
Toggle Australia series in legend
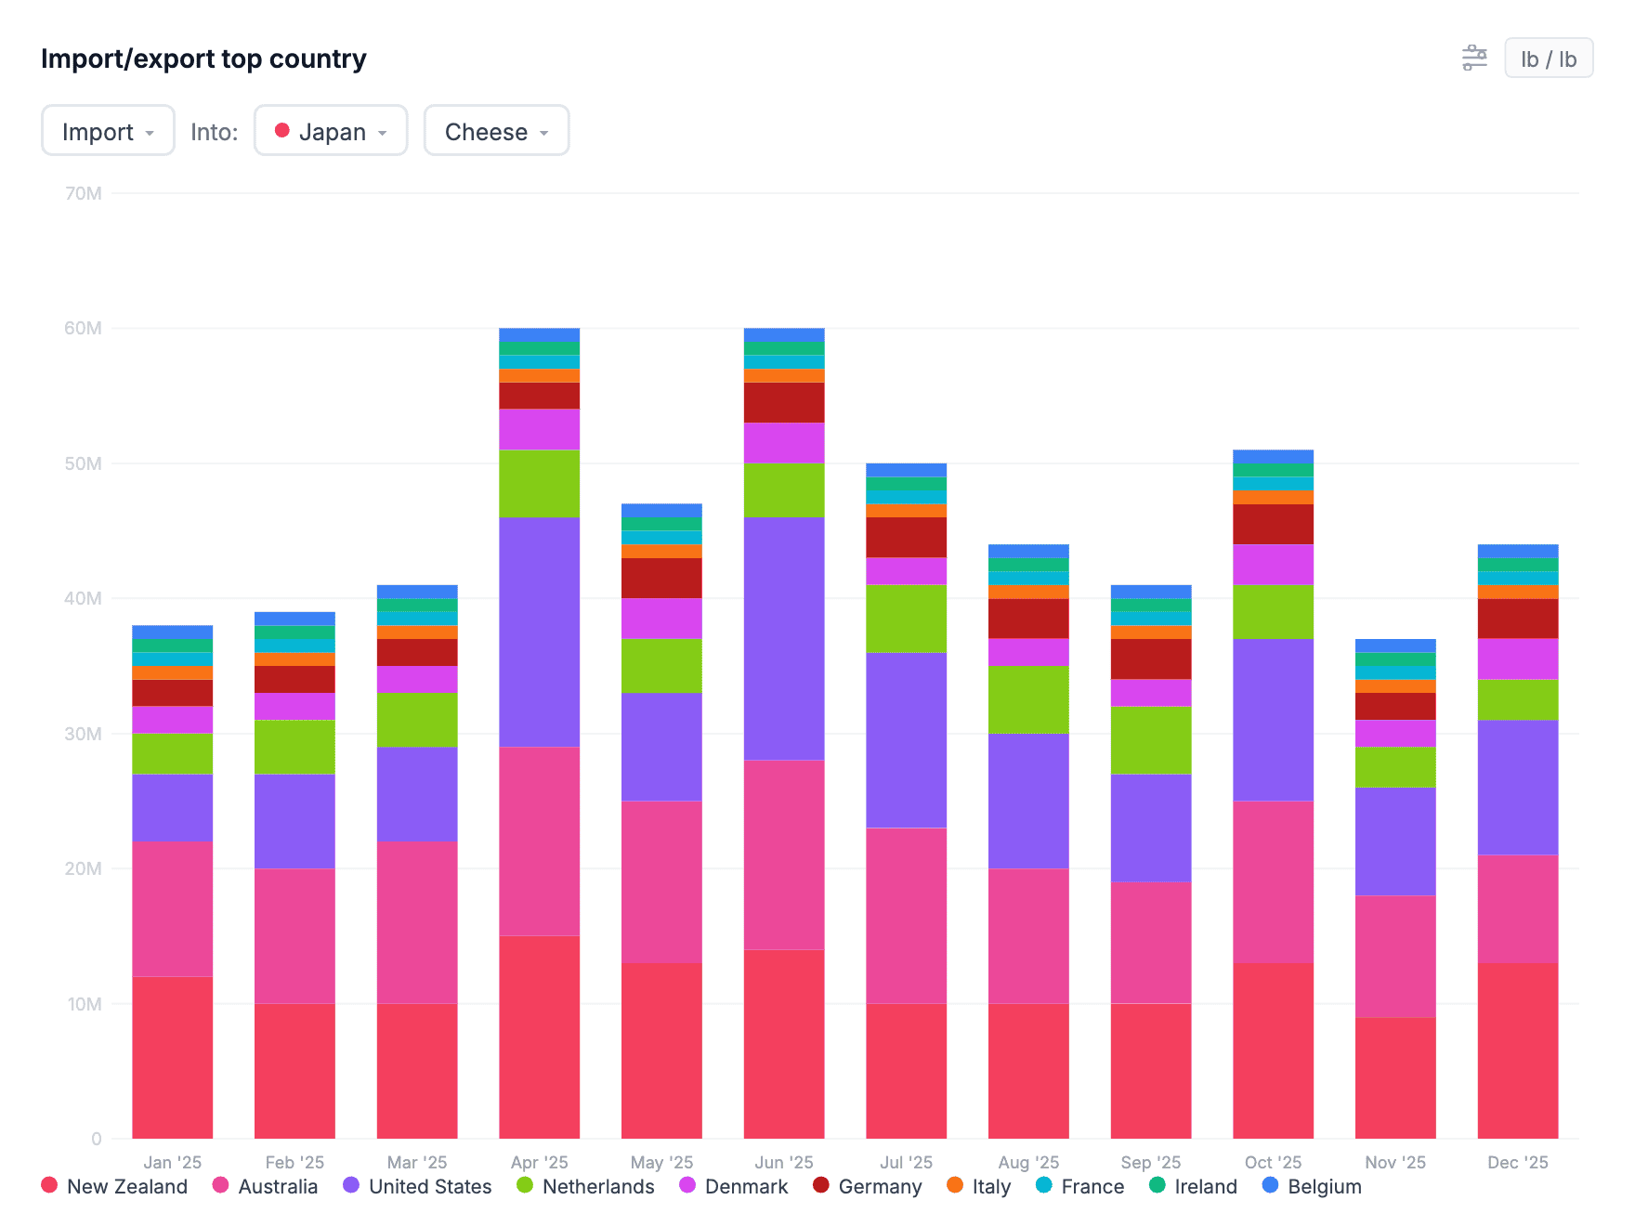pos(266,1186)
